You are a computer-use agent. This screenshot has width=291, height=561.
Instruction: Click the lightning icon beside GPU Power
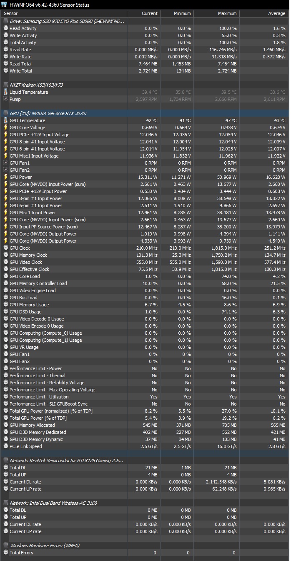(x=5, y=177)
